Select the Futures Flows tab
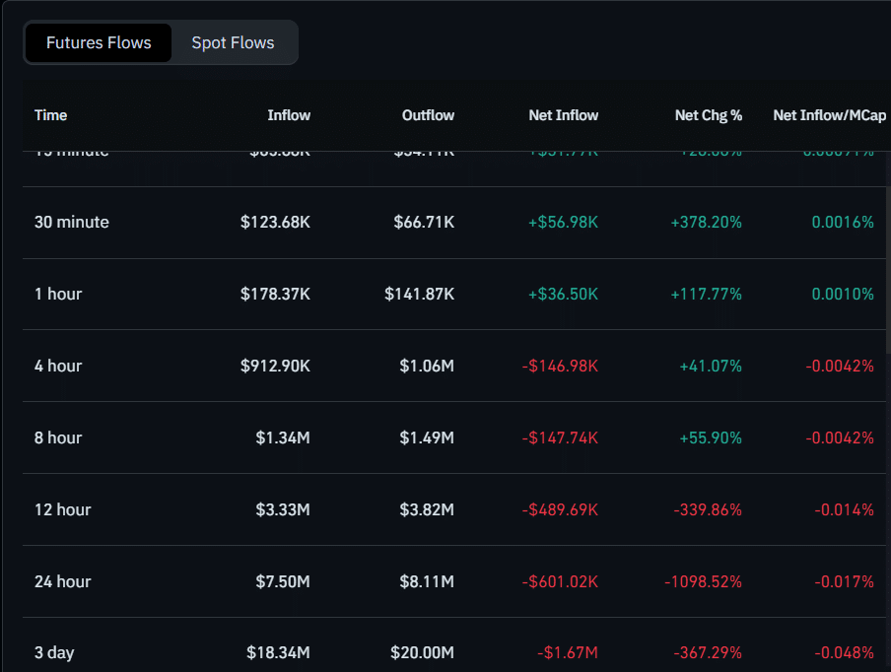This screenshot has width=891, height=672. click(x=99, y=42)
